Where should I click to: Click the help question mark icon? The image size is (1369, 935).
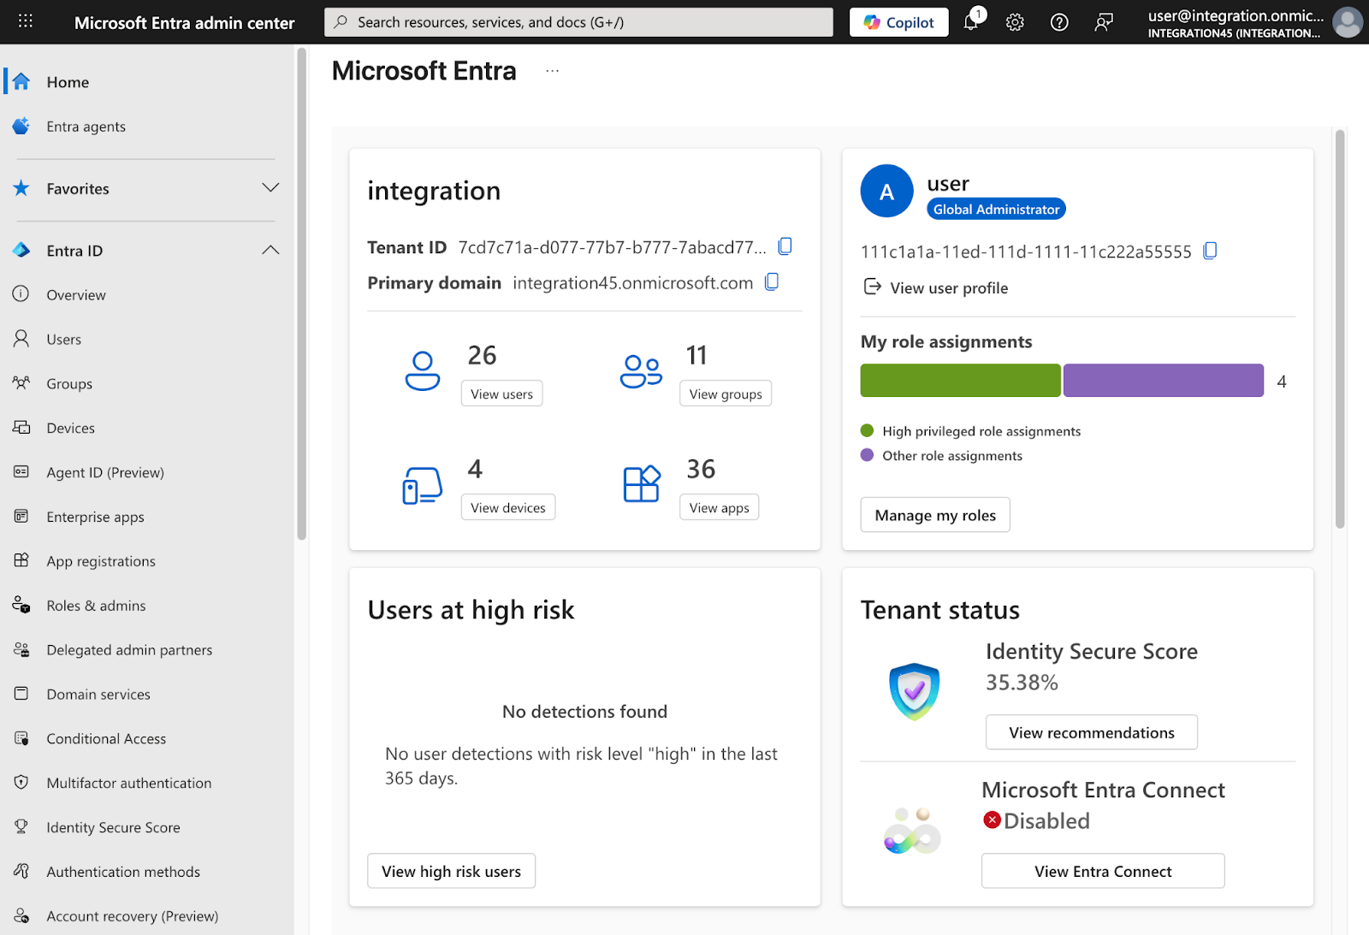1059,22
